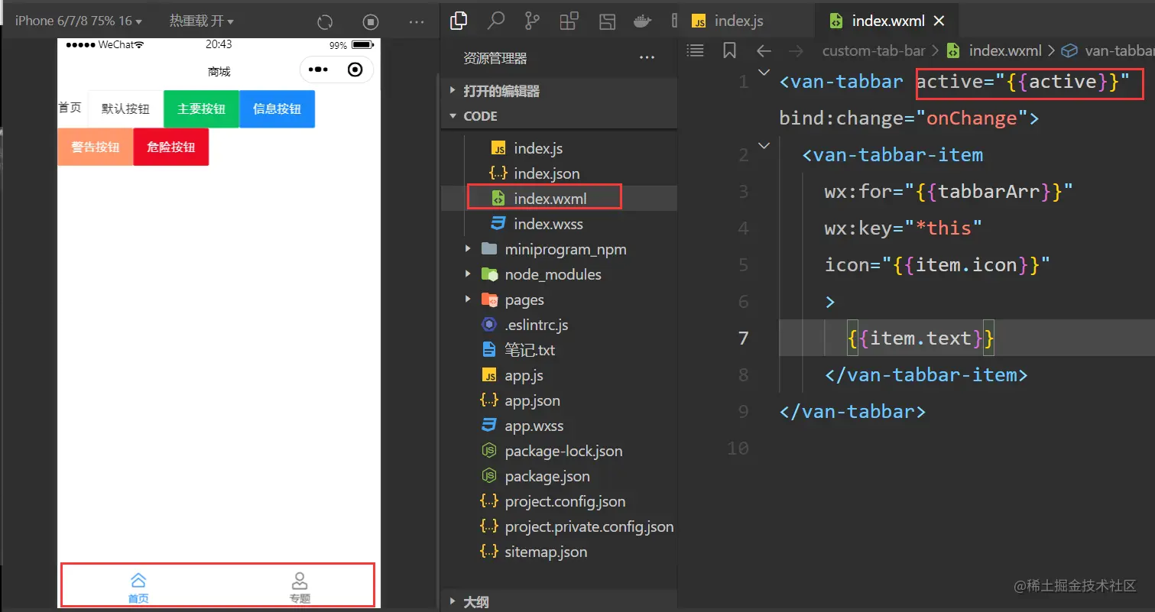Fold the van-tabbar block at line 1
The width and height of the screenshot is (1155, 612).
[764, 72]
